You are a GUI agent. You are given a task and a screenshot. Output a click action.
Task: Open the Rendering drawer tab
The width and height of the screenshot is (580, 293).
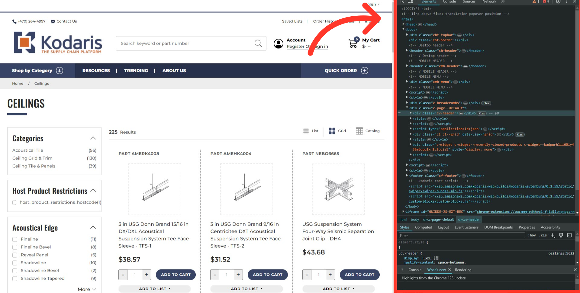click(463, 270)
